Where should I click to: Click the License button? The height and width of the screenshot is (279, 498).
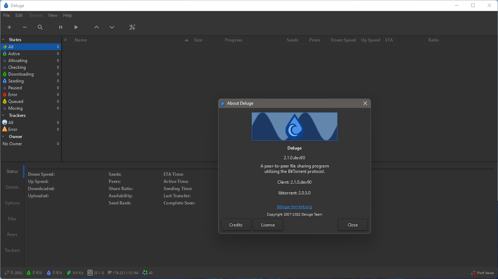click(268, 225)
